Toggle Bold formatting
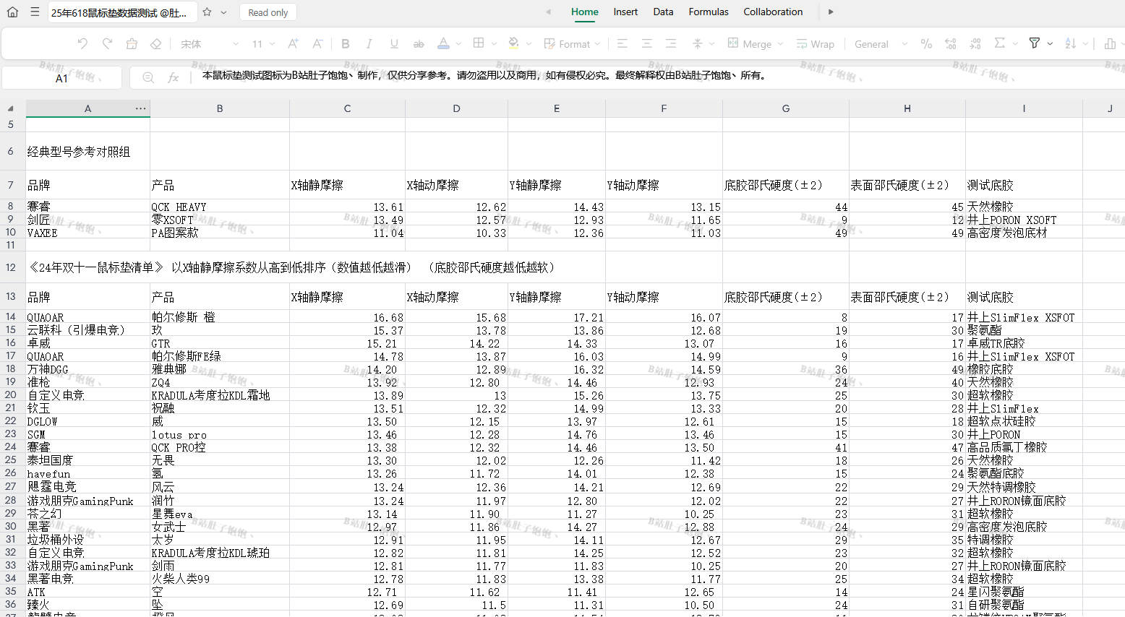1125x617 pixels. [x=346, y=44]
